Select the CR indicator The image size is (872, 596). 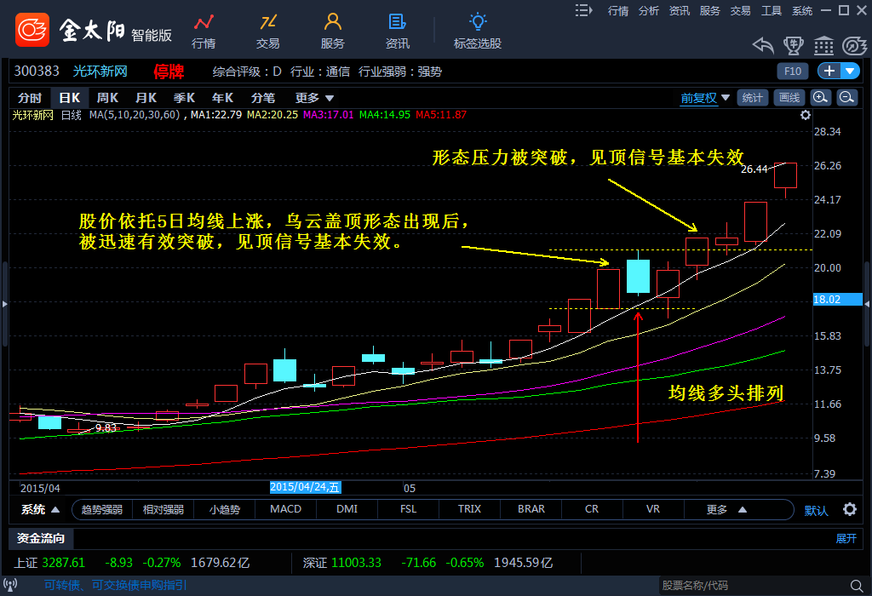click(592, 509)
